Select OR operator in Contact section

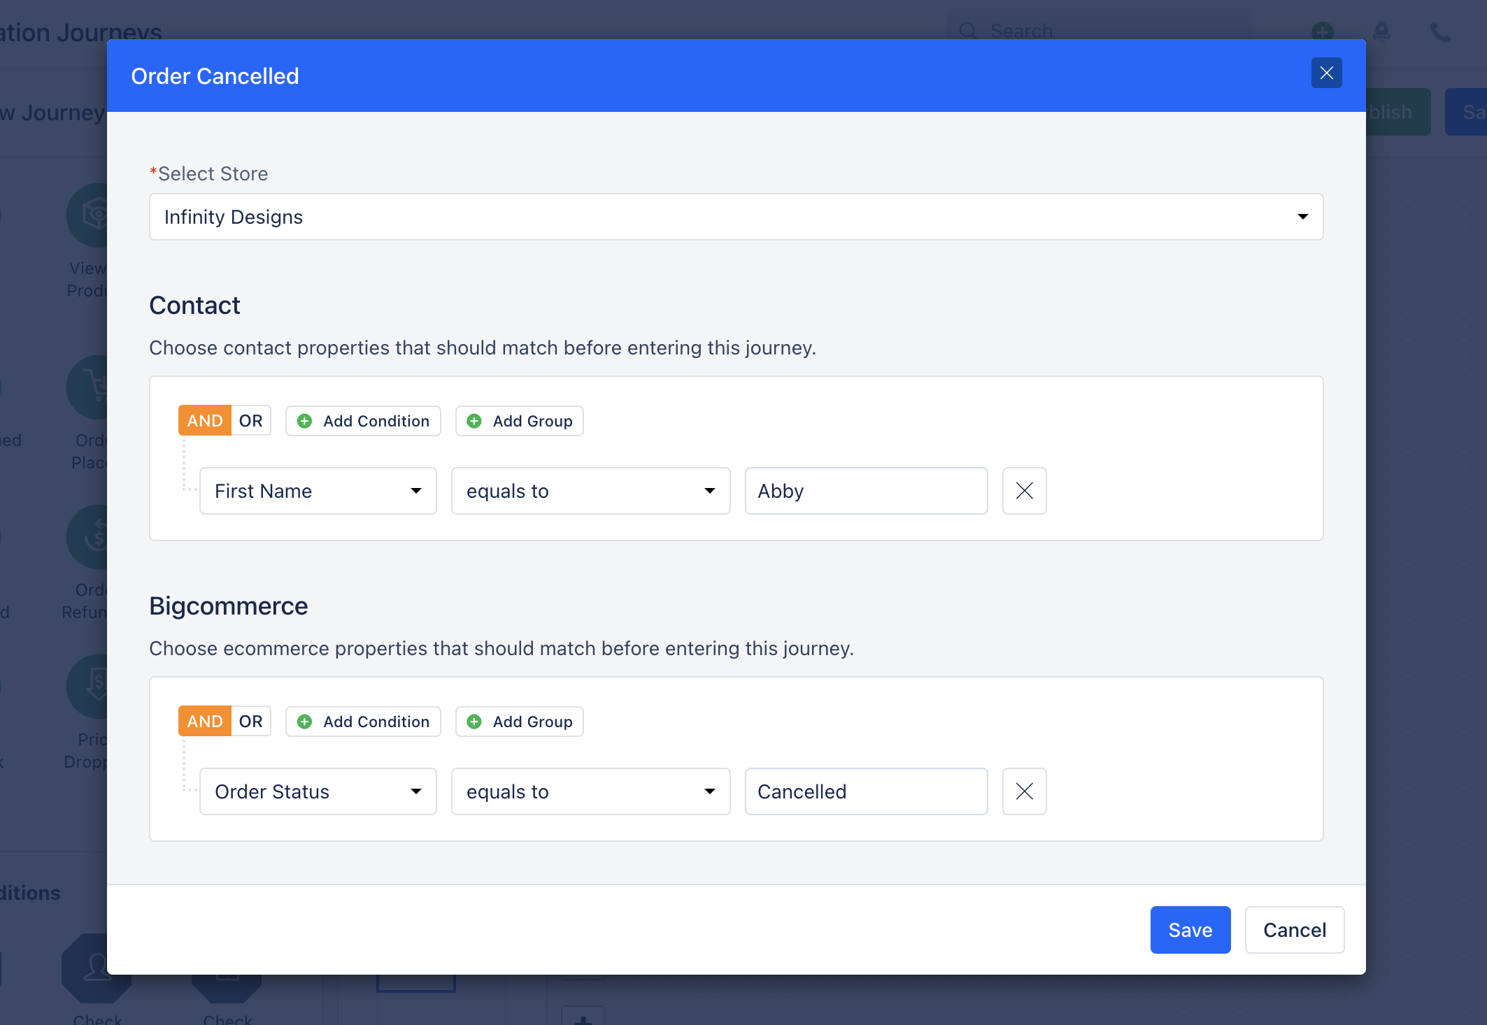tap(251, 421)
